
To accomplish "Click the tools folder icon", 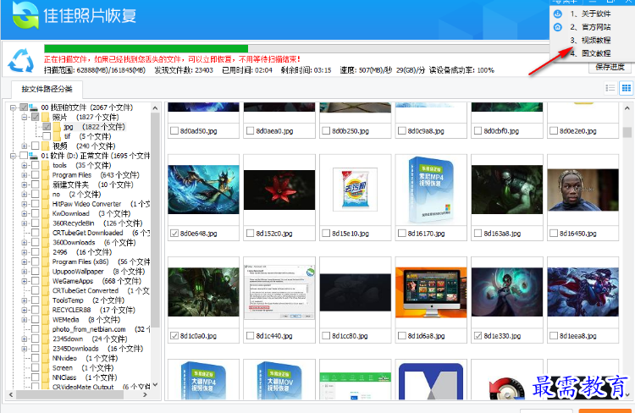I will (46, 165).
